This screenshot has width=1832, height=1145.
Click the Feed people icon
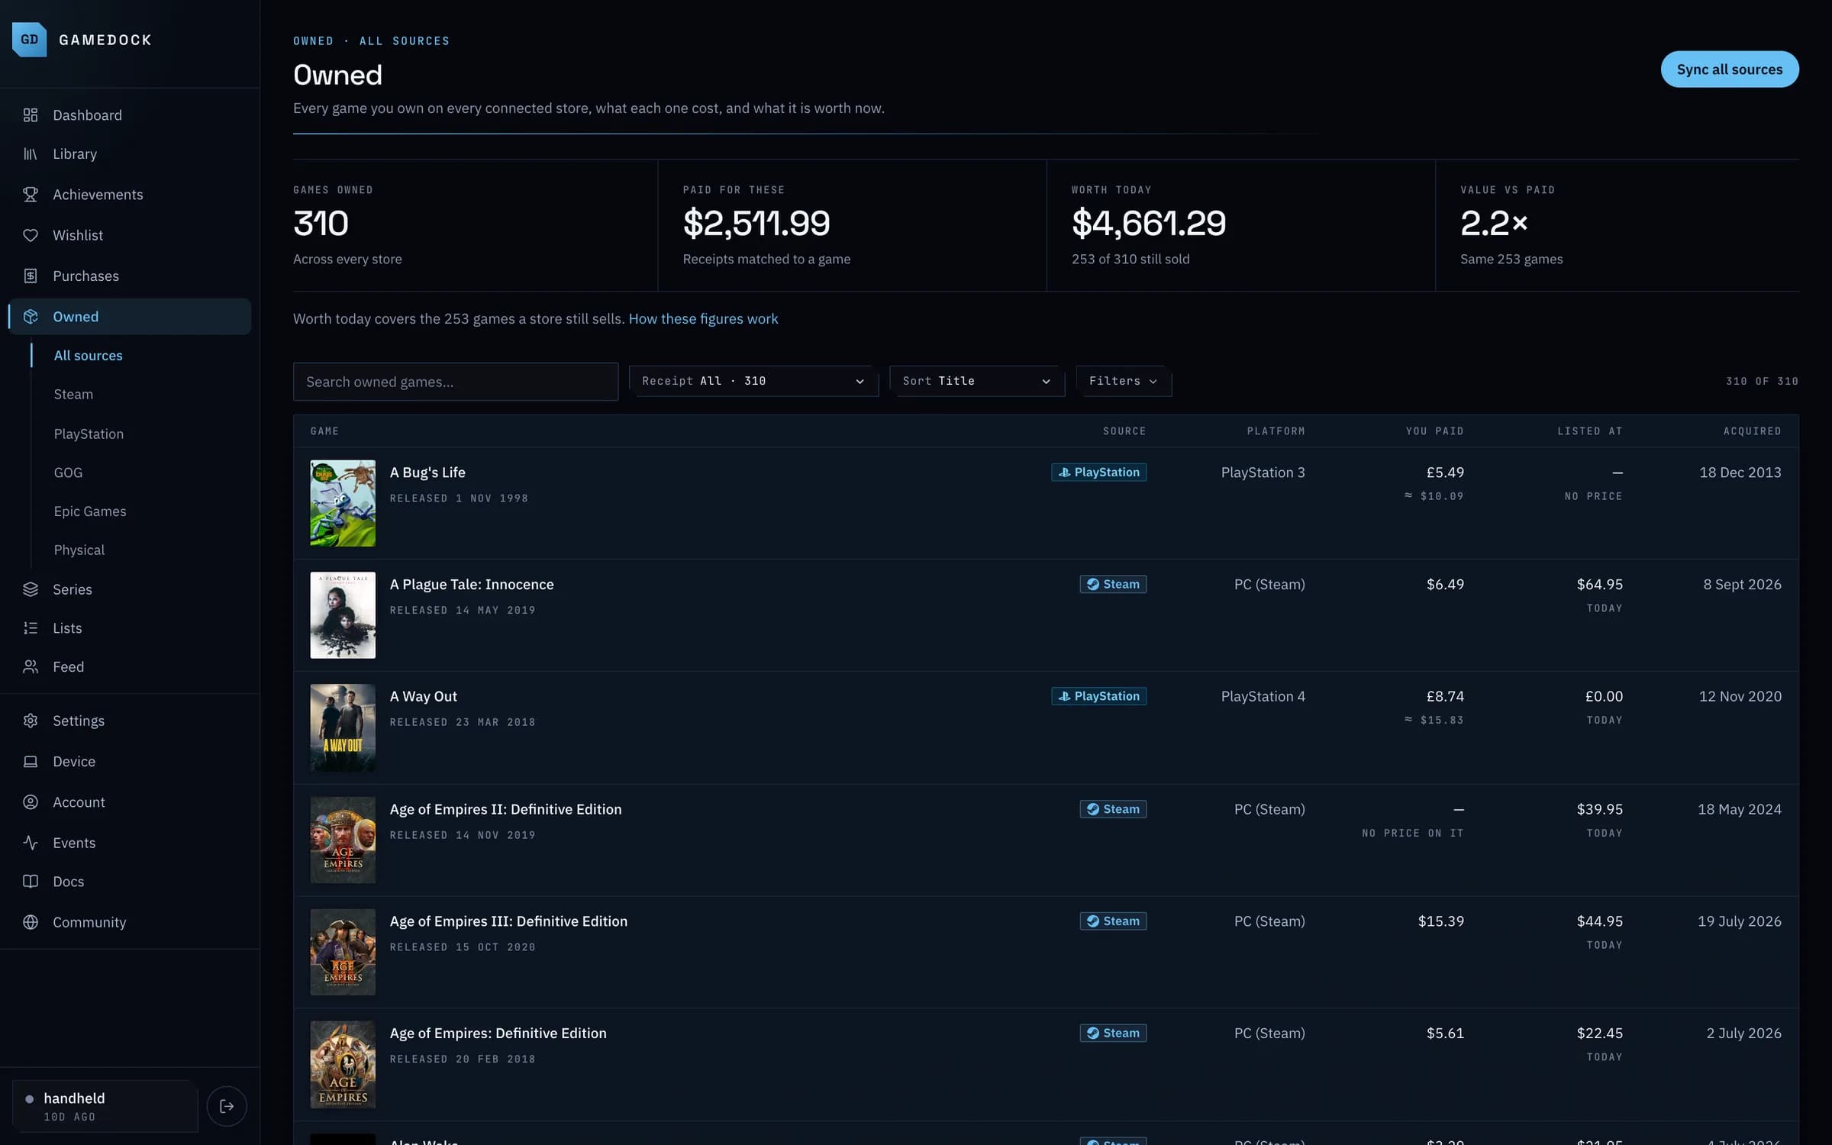pyautogui.click(x=31, y=667)
